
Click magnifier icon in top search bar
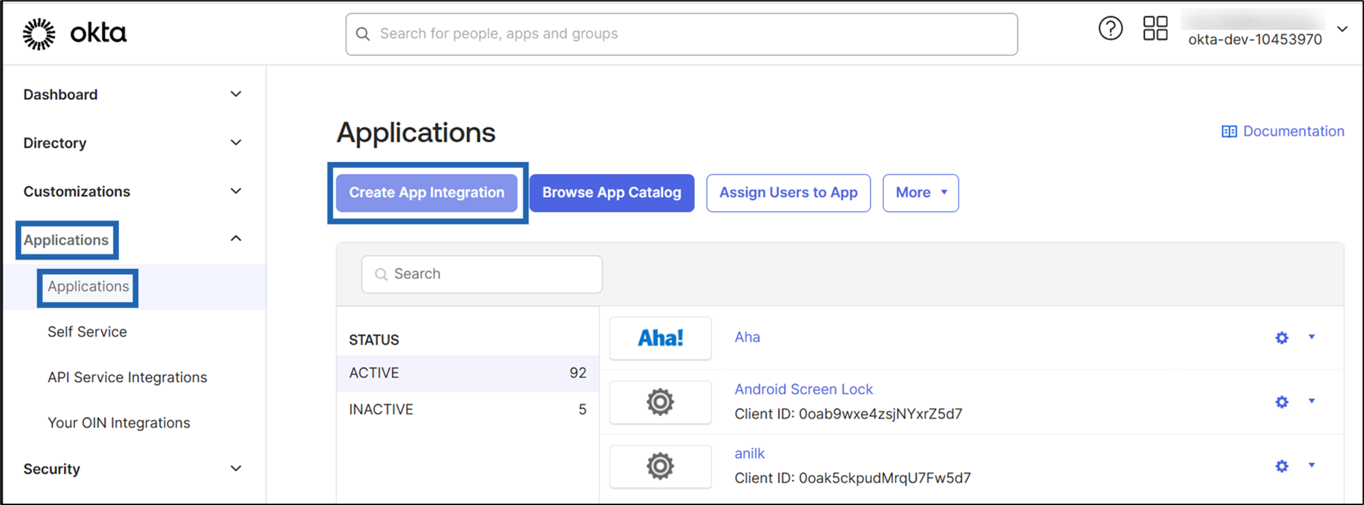363,34
